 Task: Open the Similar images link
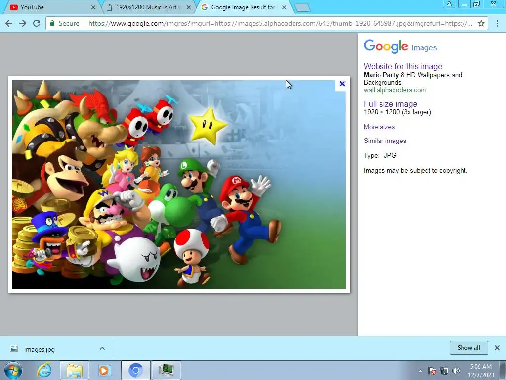(x=384, y=141)
